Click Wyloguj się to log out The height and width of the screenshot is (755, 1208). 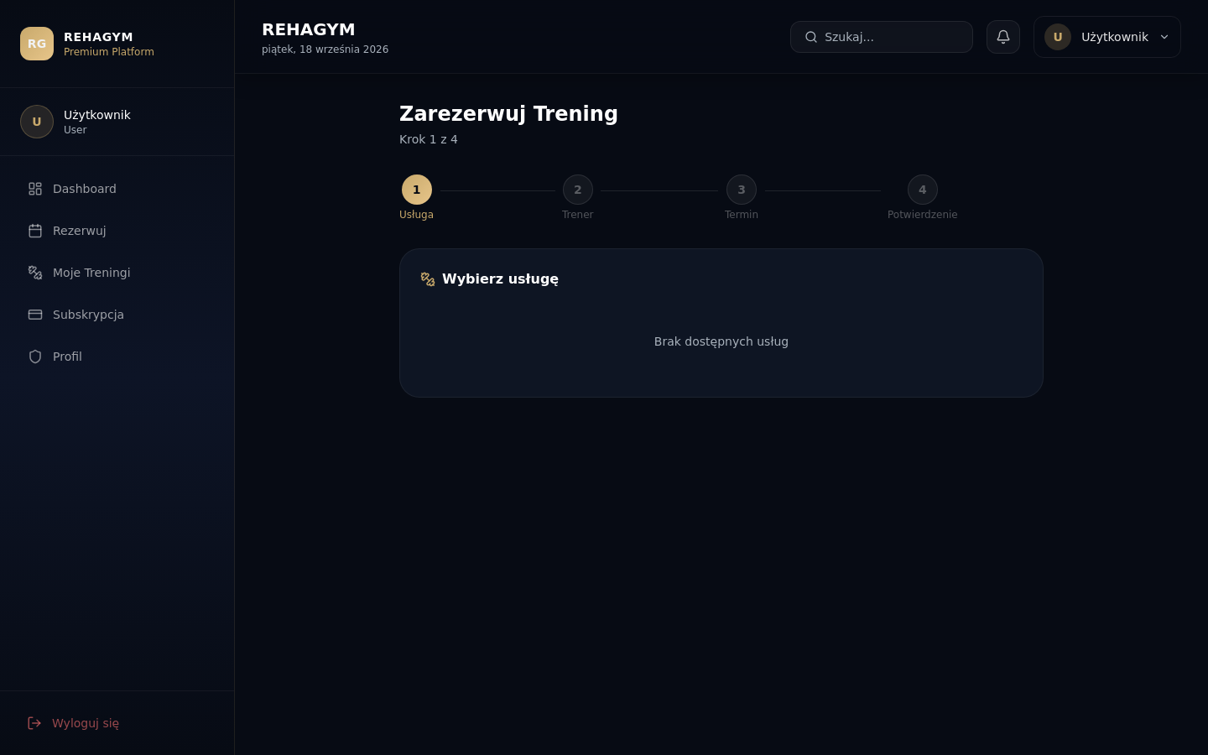[x=117, y=723]
